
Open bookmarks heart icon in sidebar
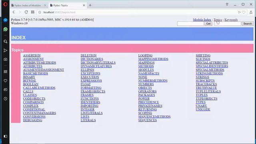pyautogui.click(x=5, y=81)
